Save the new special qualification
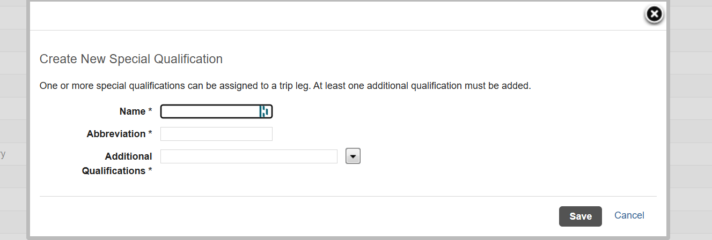 [581, 216]
